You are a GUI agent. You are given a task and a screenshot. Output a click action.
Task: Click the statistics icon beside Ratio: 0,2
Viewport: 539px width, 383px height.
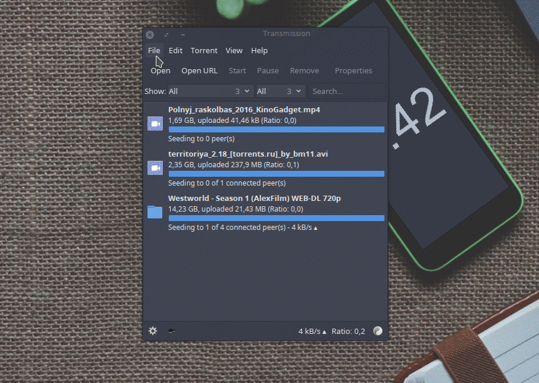[x=378, y=331]
